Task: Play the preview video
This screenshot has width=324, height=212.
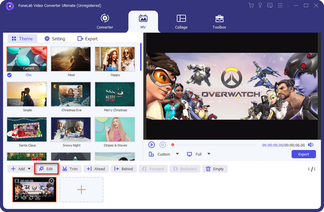Action: point(152,145)
